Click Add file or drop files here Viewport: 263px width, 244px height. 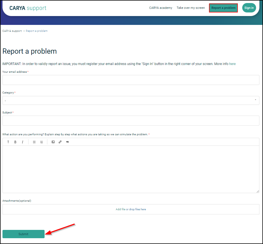coord(131,209)
